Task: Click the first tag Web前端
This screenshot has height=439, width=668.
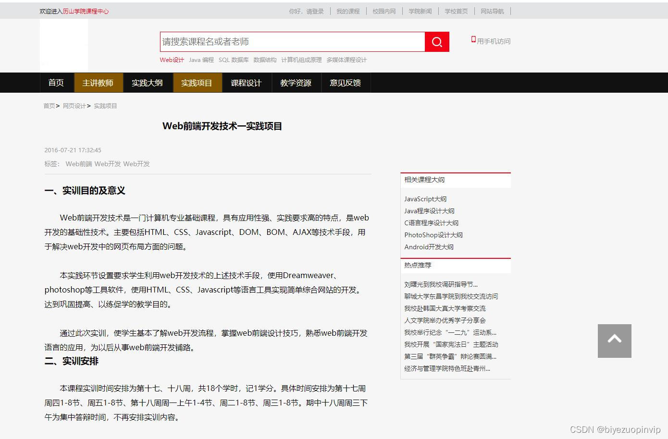Action: pyautogui.click(x=79, y=164)
